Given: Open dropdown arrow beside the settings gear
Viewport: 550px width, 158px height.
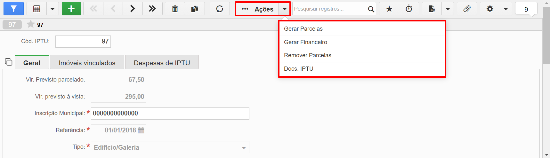Looking at the screenshot, I should (506, 9).
